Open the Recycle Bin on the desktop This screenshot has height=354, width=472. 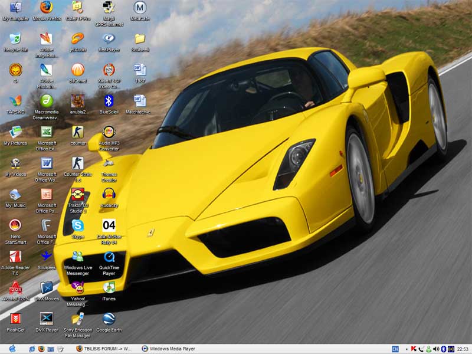16,42
